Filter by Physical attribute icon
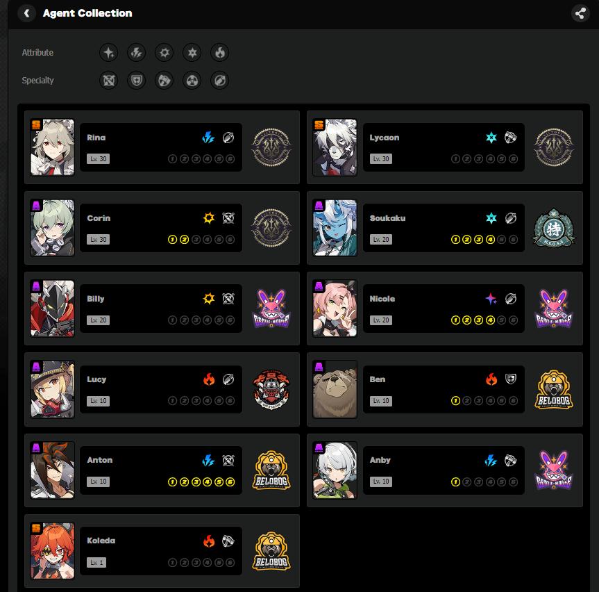 pos(164,52)
